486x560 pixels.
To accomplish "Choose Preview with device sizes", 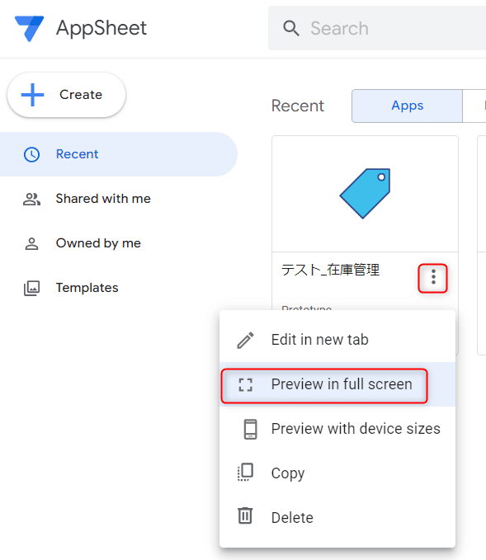I will tap(337, 429).
